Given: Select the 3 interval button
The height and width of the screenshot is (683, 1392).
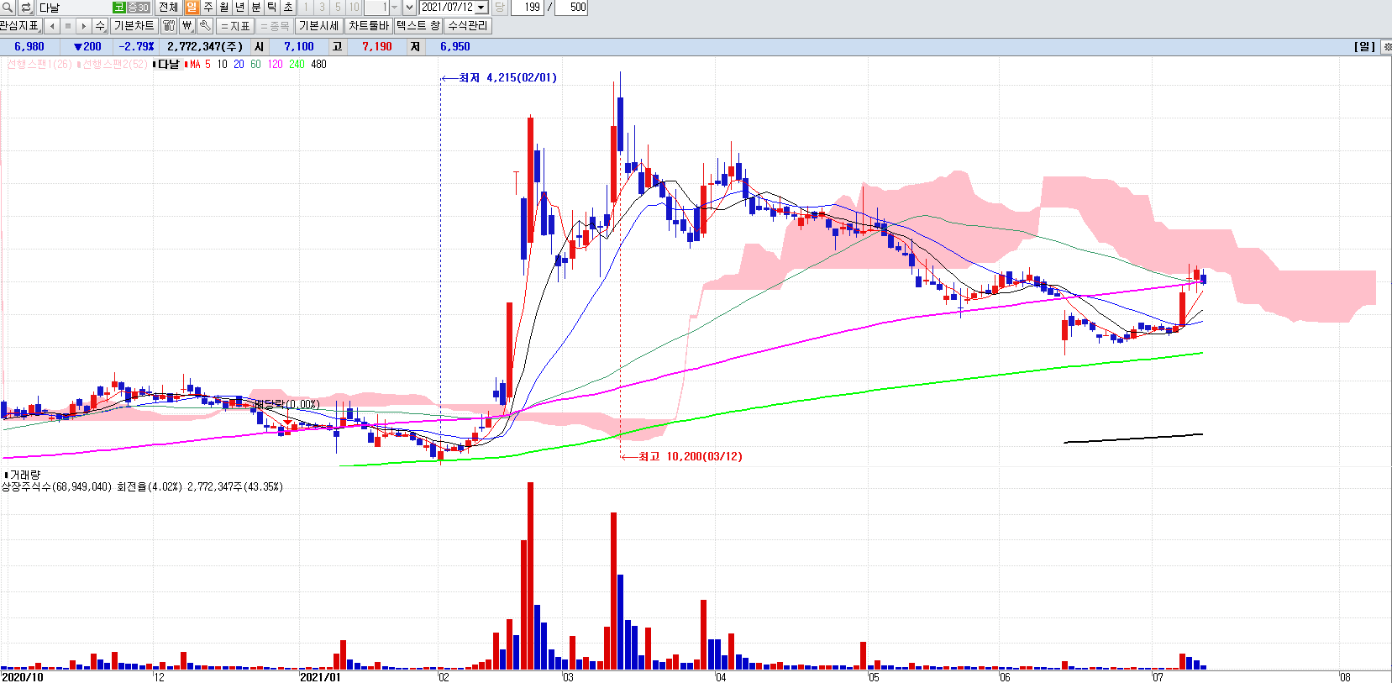Looking at the screenshot, I should (x=322, y=7).
